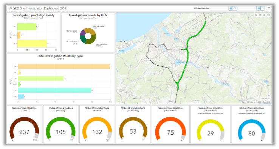This screenshot has height=149, width=279.
Task: Zoom in on the map
Action: tap(269, 95)
